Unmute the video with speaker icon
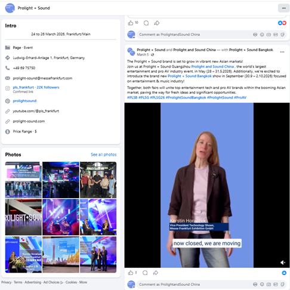Image resolution: width=290 pixels, height=290 pixels. 283,263
